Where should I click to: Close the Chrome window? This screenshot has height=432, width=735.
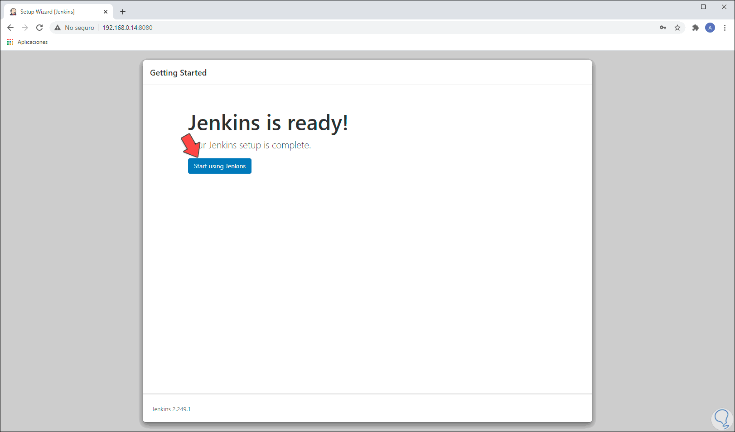point(724,7)
